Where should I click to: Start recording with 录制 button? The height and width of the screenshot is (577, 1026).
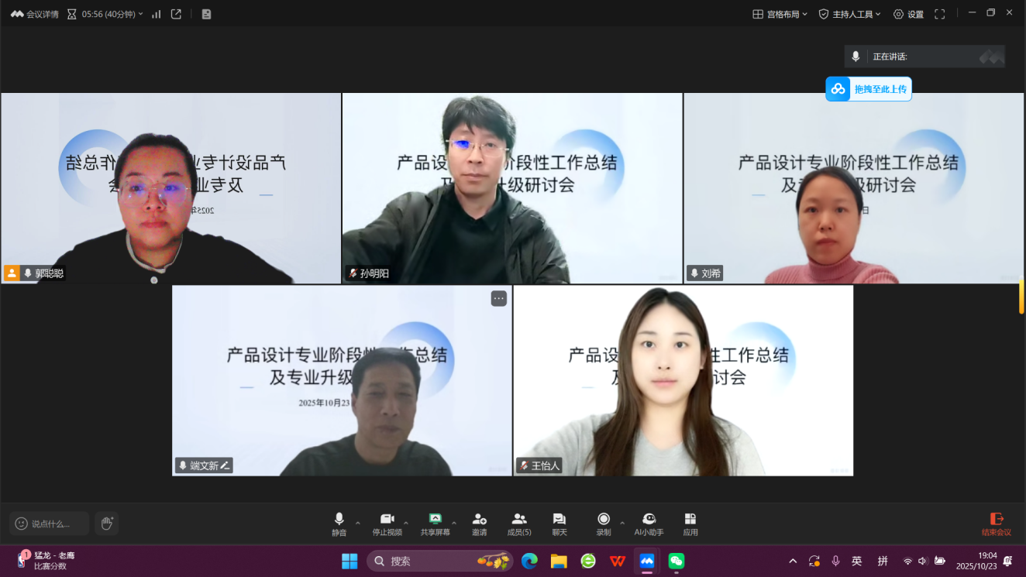click(603, 524)
